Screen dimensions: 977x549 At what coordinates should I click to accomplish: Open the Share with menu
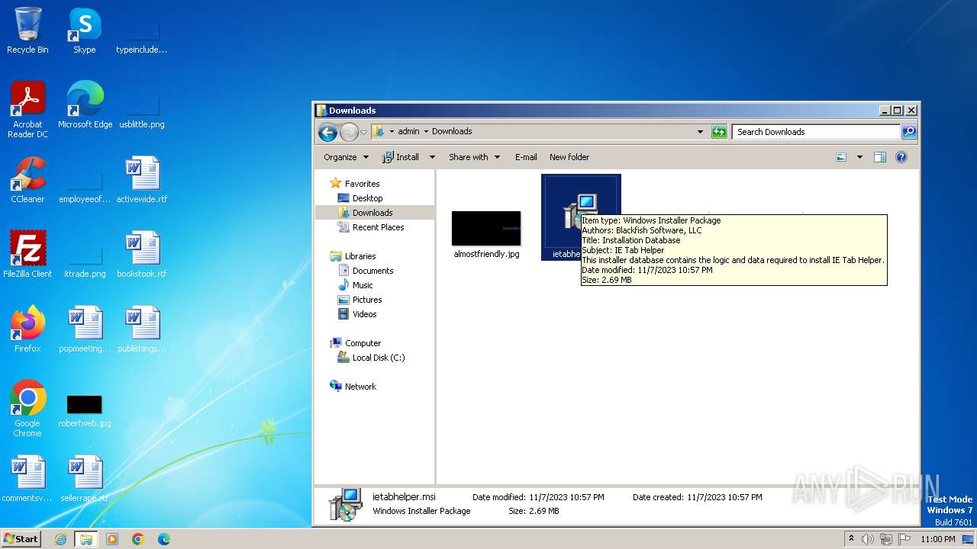(474, 157)
